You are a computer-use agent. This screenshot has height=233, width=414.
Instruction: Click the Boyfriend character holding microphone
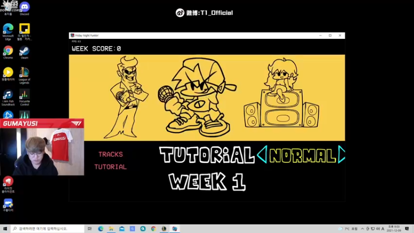[197, 98]
